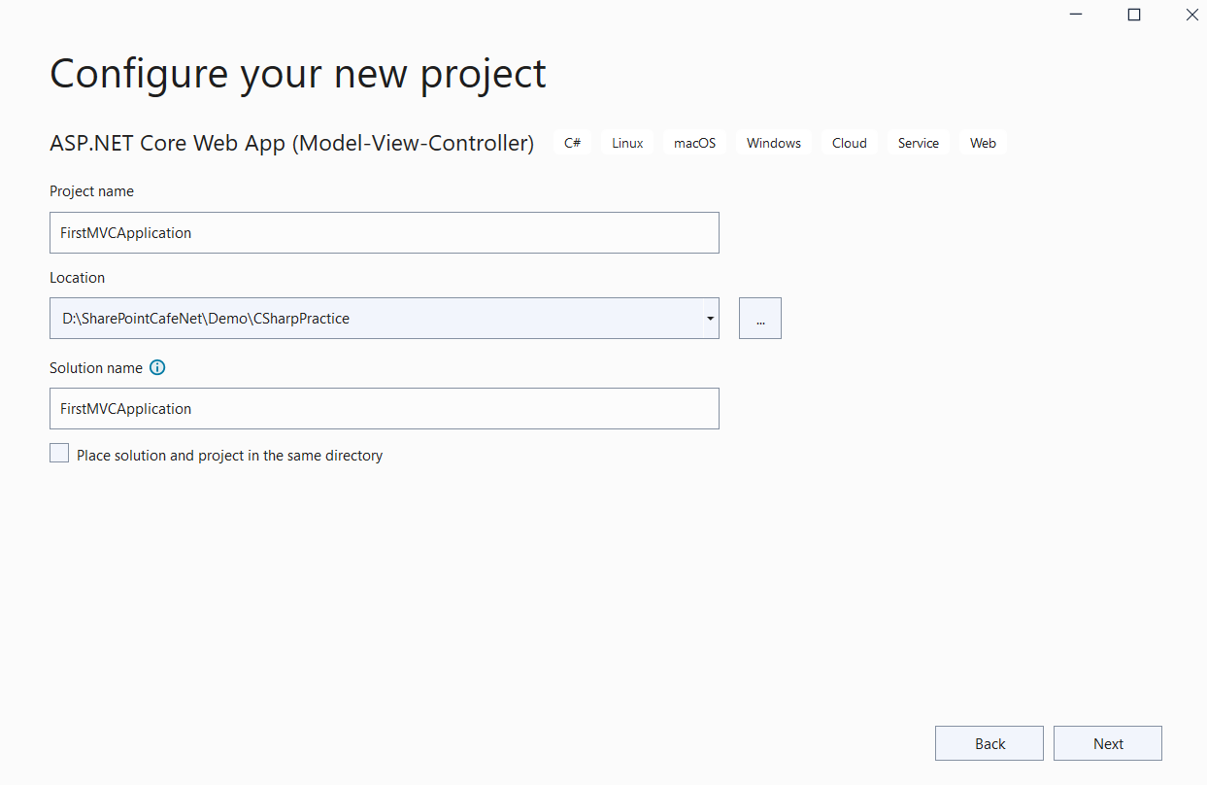Click the Cloud tag
This screenshot has width=1207, height=785.
pyautogui.click(x=850, y=143)
